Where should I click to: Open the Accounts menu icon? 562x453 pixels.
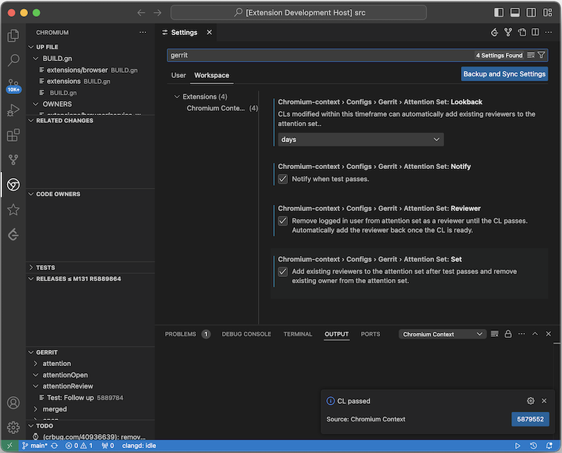tap(13, 403)
